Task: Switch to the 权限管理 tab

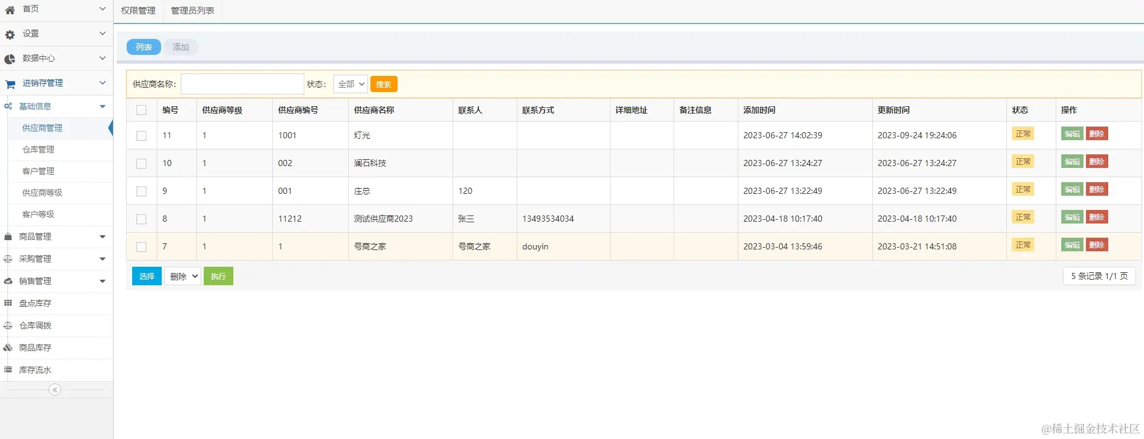Action: coord(138,10)
